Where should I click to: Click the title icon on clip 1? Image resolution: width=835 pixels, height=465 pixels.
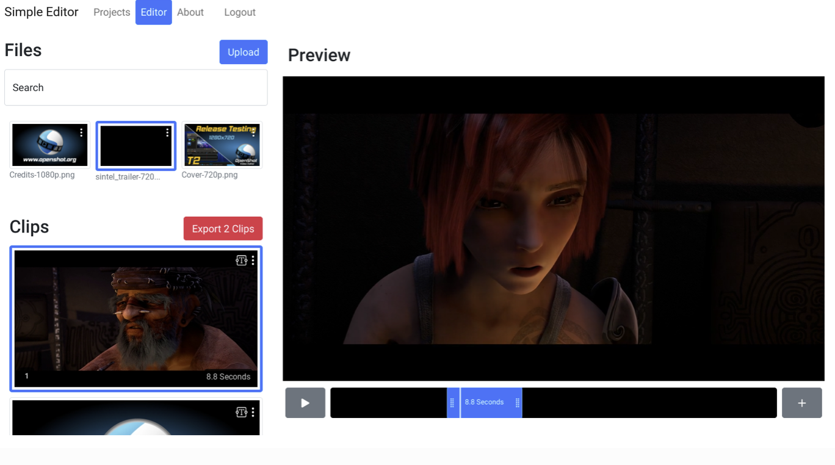tap(241, 261)
